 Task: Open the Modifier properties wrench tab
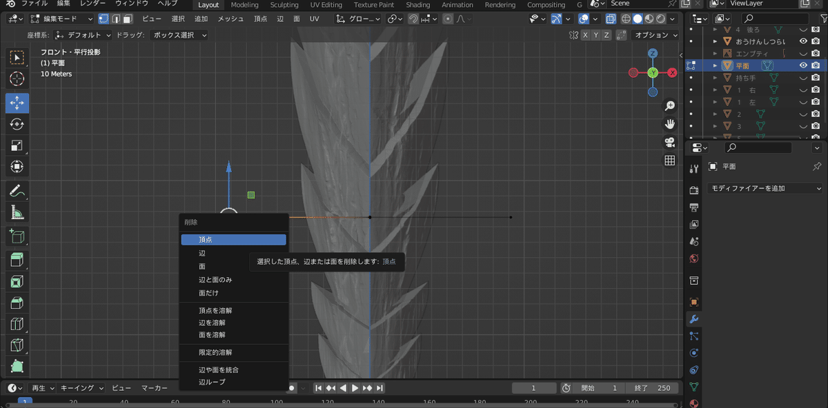[694, 319]
